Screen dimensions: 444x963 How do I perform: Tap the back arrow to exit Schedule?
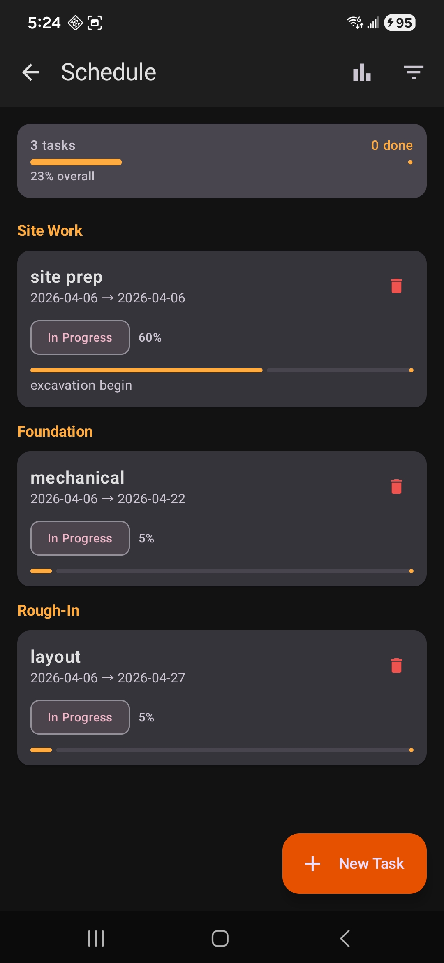(31, 72)
